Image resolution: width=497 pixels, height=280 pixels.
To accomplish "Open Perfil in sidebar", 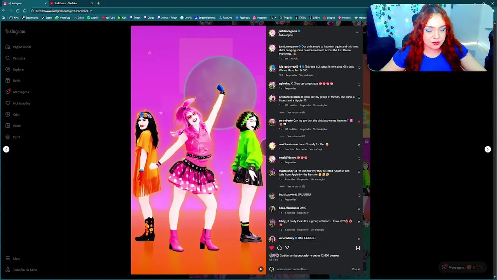I will pos(13,137).
